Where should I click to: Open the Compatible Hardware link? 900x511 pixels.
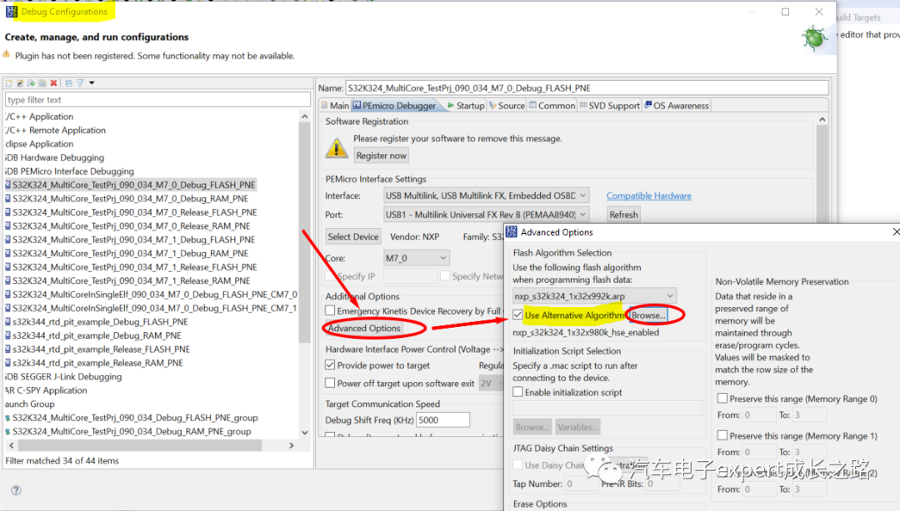click(648, 196)
